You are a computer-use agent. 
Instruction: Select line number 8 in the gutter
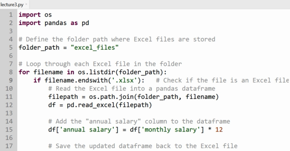coord(11,72)
